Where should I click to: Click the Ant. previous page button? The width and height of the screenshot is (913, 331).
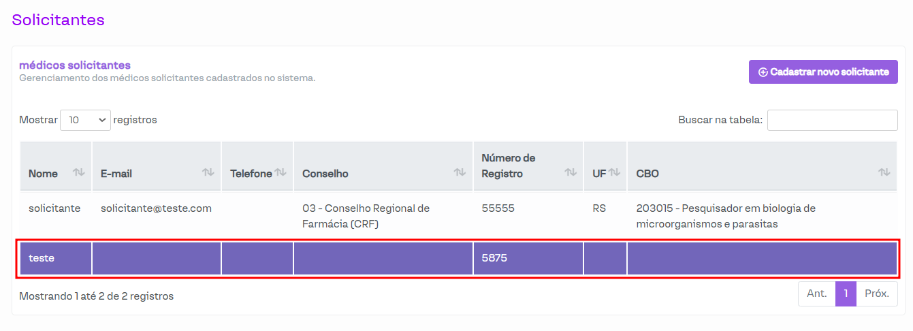coord(817,294)
